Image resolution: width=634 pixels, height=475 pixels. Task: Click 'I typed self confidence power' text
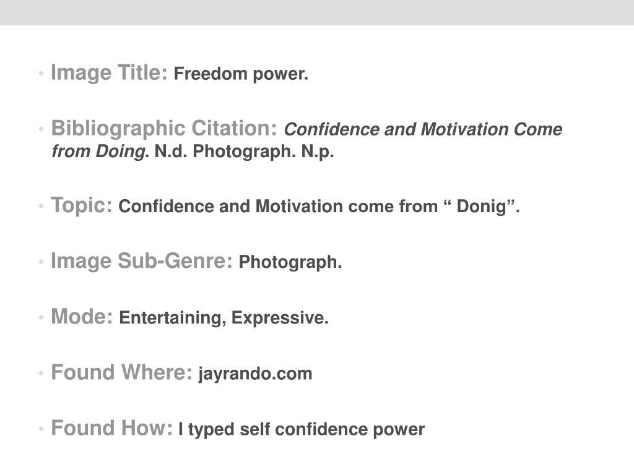click(302, 429)
